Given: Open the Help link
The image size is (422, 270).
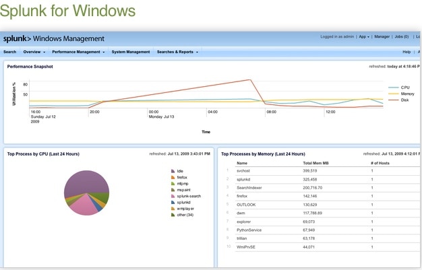Looking at the screenshot, I should [x=406, y=52].
